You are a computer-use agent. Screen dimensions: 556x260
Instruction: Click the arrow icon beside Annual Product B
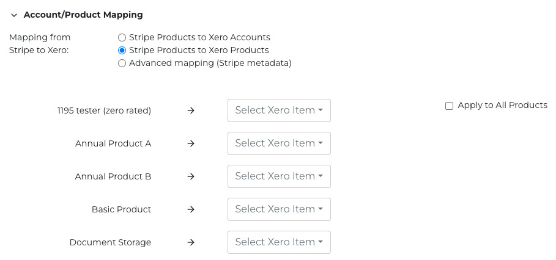(191, 177)
